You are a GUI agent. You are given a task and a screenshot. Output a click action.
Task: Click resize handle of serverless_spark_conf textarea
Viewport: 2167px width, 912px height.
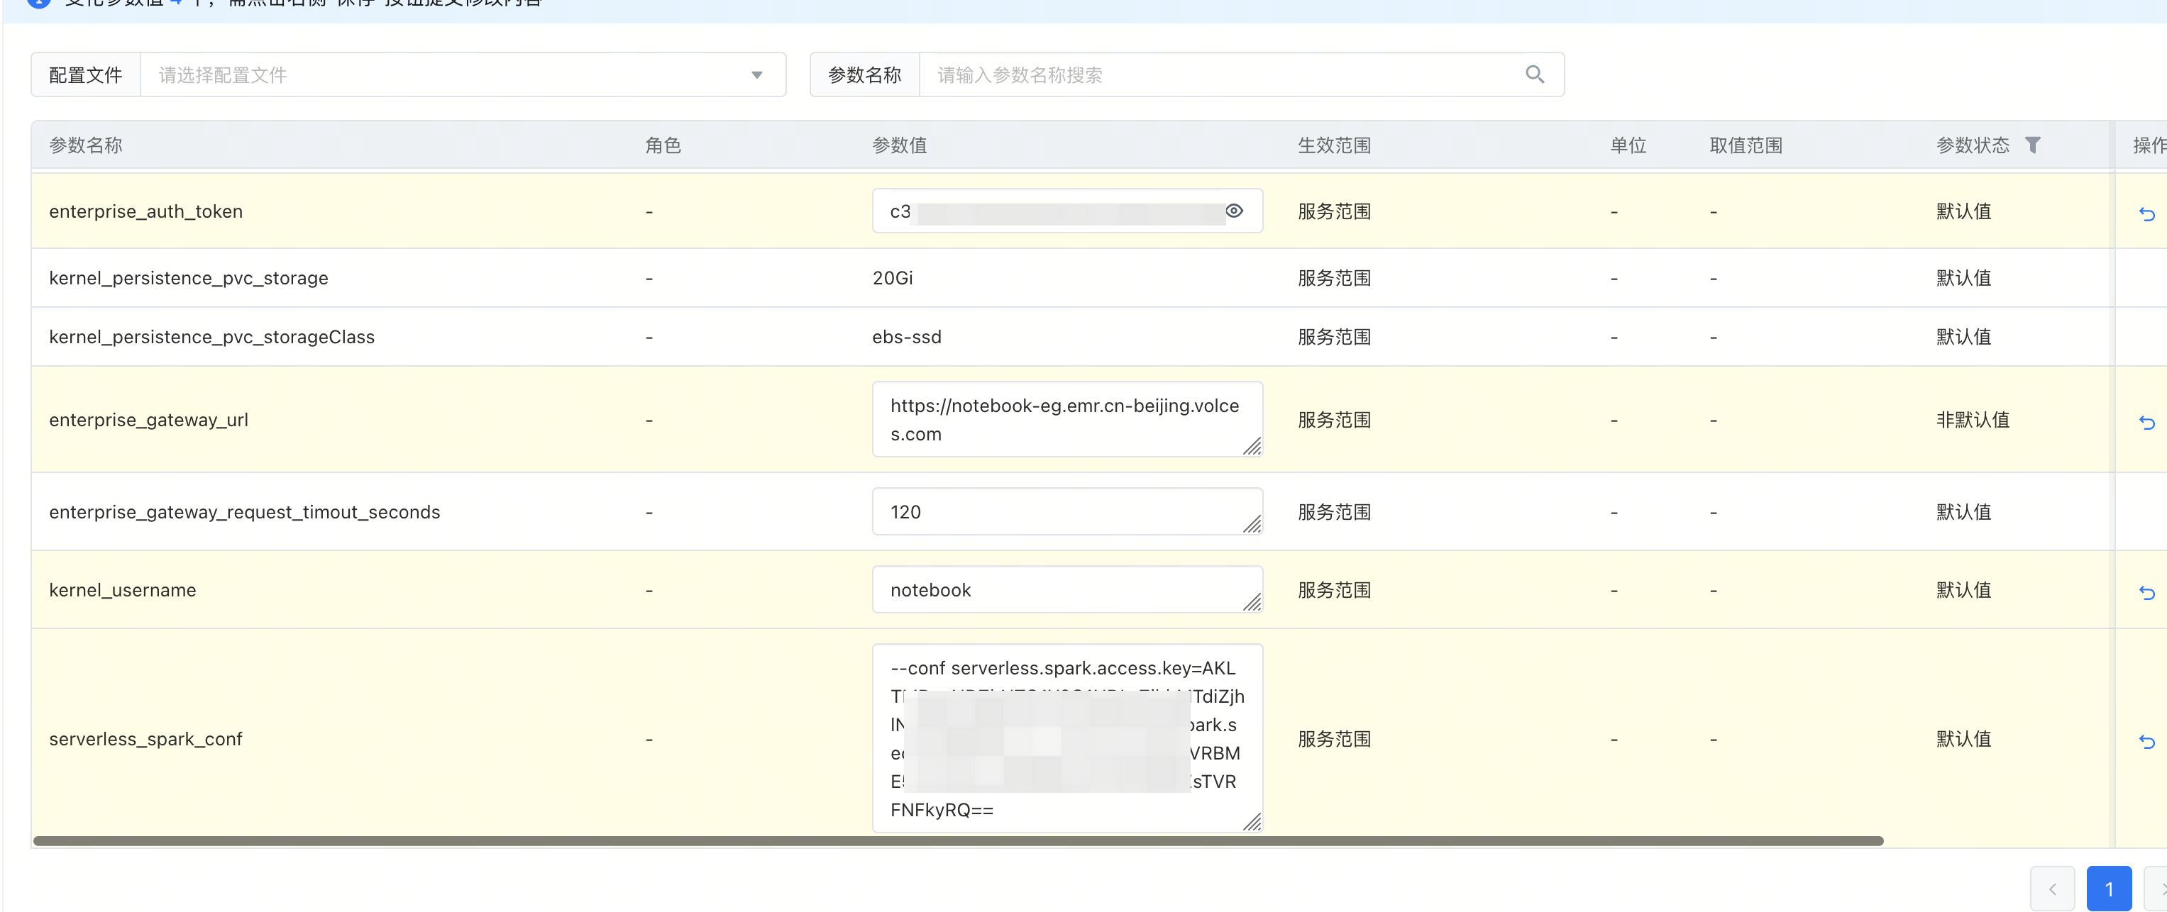point(1252,821)
